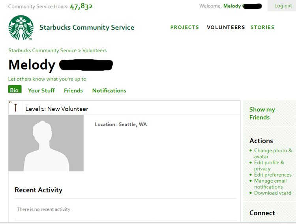Switch to the Friends tab
The image size is (296, 224).
73,90
